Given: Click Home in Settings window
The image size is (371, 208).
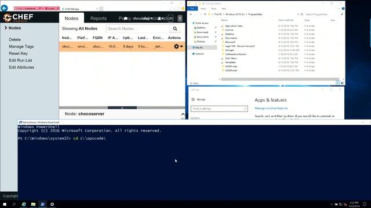Looking at the screenshot, I should tap(198, 99).
